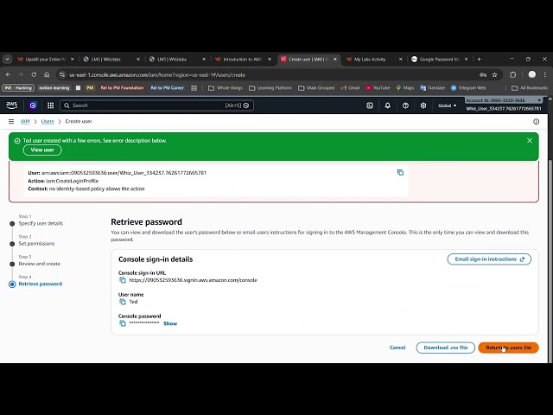
Task: Reload the current page
Action: tap(34, 75)
